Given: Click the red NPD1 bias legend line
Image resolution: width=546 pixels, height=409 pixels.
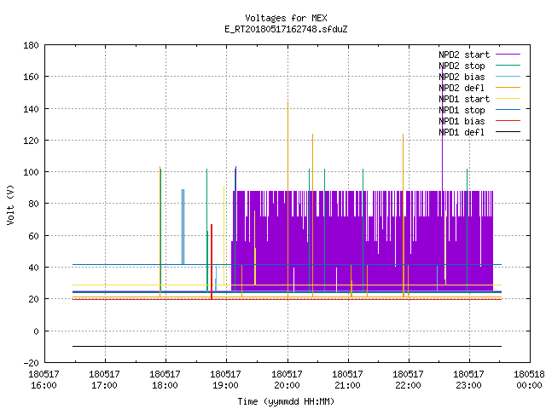Looking at the screenshot, I should pyautogui.click(x=508, y=121).
